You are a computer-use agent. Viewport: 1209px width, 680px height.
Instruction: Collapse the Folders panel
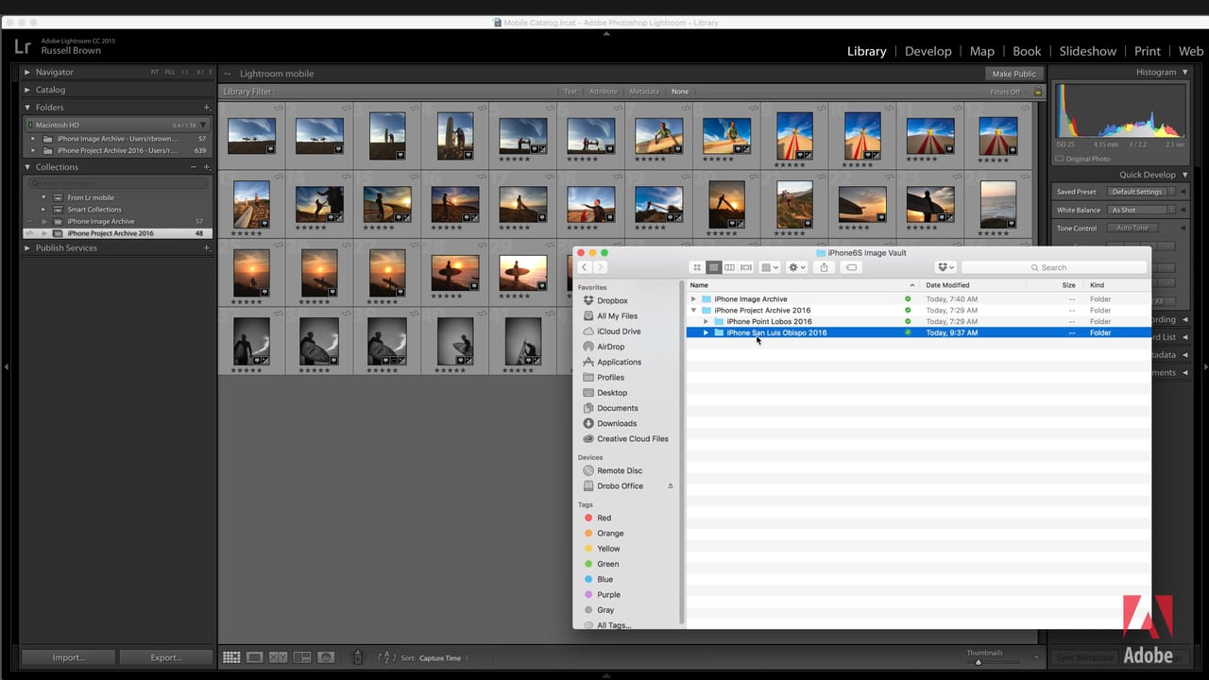coord(27,108)
